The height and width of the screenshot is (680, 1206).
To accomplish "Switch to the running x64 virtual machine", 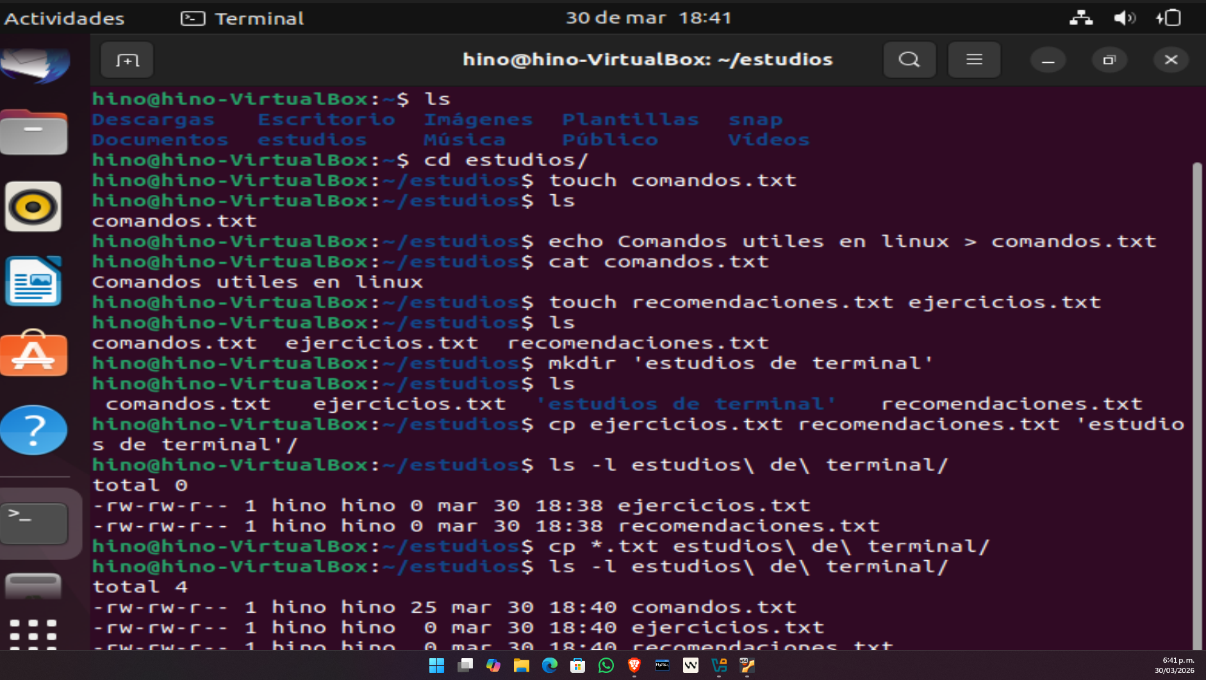I will point(747,666).
